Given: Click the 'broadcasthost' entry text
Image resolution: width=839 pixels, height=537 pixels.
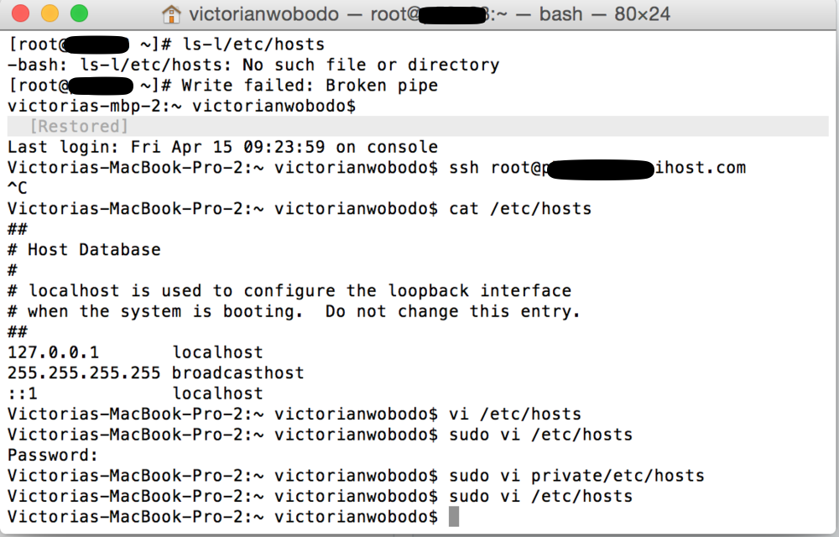Looking at the screenshot, I should [238, 373].
